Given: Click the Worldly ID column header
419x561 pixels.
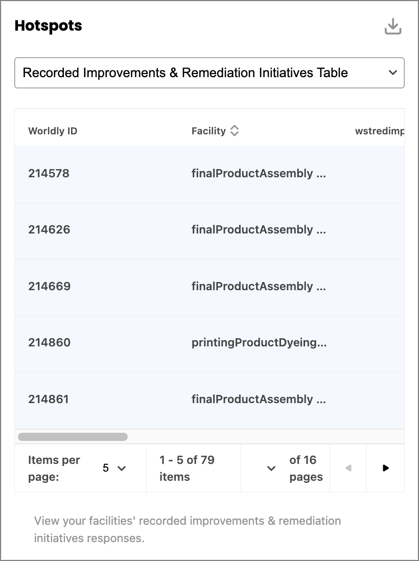Looking at the screenshot, I should click(53, 131).
